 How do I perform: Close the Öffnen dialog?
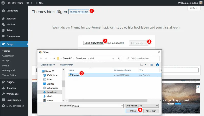click(x=159, y=52)
